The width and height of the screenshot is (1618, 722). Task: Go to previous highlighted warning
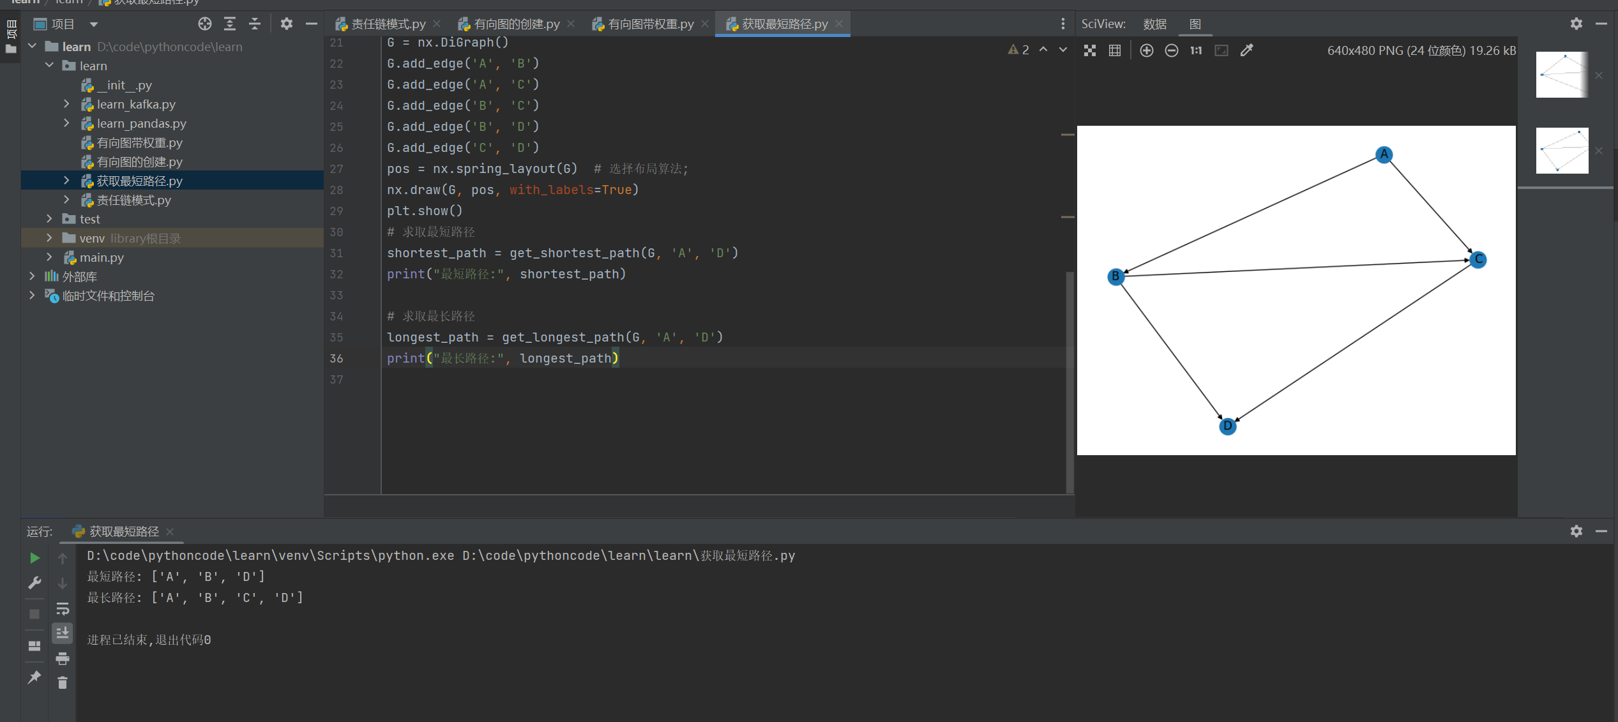pos(1043,50)
